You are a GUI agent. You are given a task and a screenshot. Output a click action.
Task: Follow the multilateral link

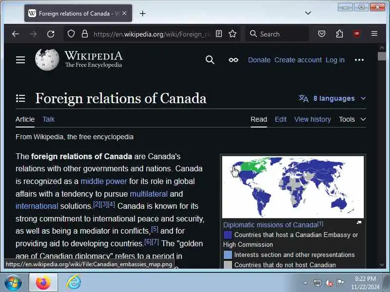[149, 194]
